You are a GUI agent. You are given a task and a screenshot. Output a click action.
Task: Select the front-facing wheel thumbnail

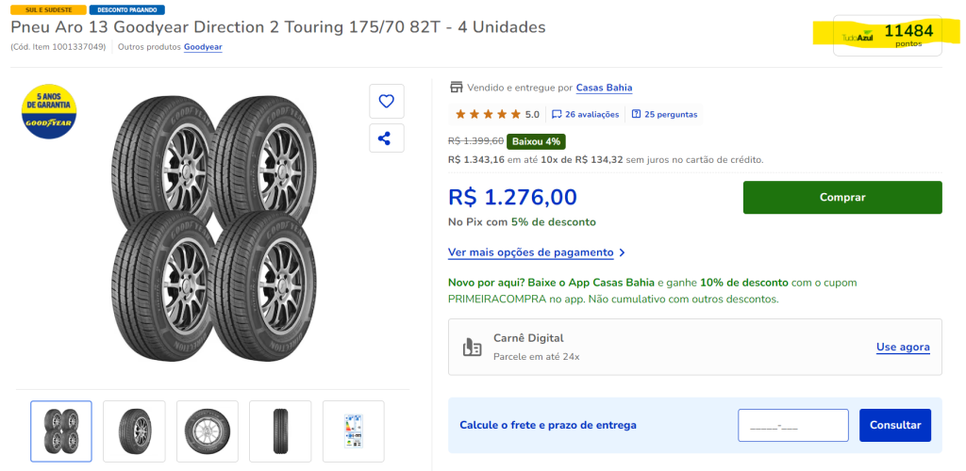pos(208,431)
